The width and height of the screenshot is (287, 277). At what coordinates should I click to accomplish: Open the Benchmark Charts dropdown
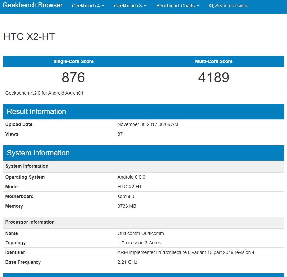pos(178,6)
